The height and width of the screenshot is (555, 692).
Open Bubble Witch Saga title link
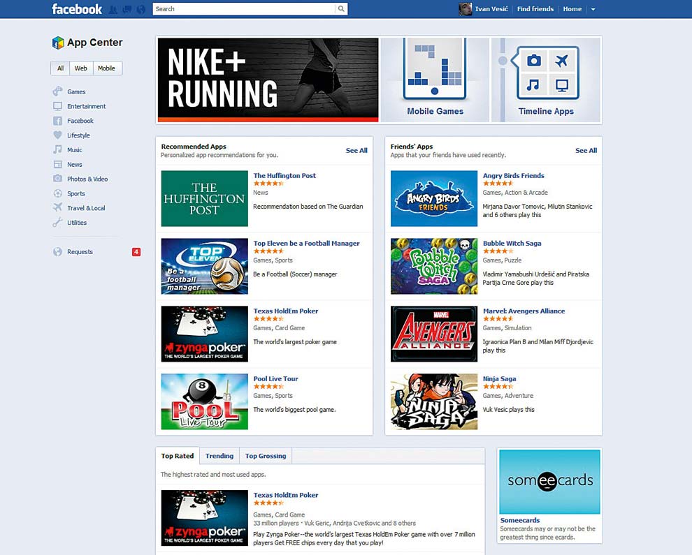click(512, 244)
